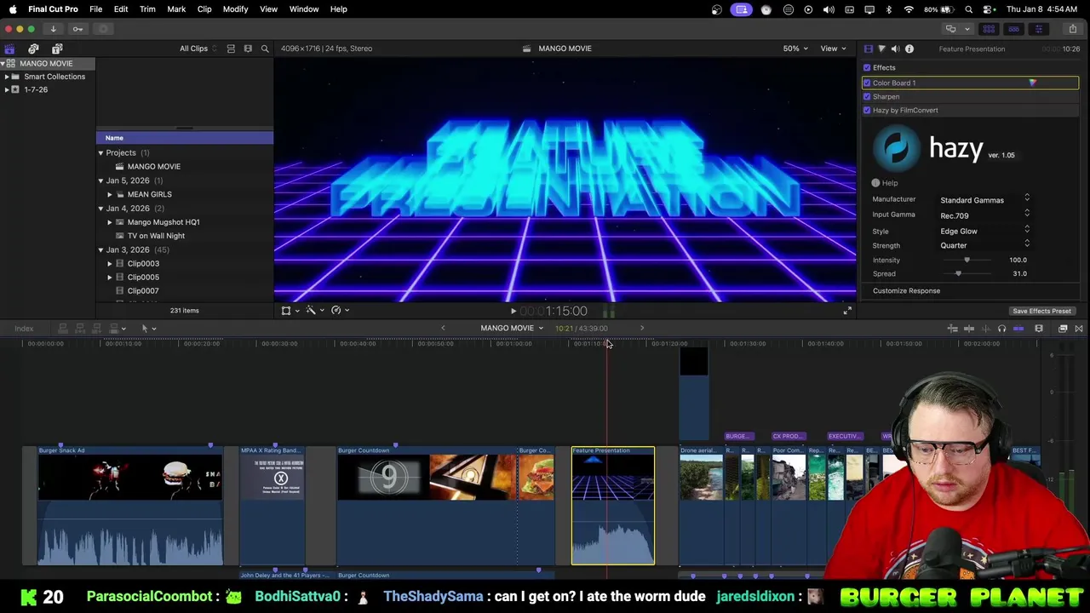The width and height of the screenshot is (1090, 613).
Task: Expand the 1-7-26 event
Action: coord(7,89)
